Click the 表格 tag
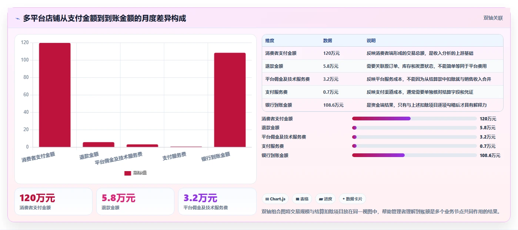 click(302, 199)
